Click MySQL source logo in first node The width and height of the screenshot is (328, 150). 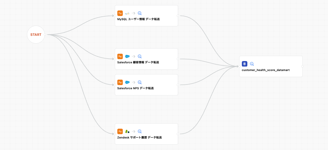pyautogui.click(x=127, y=13)
